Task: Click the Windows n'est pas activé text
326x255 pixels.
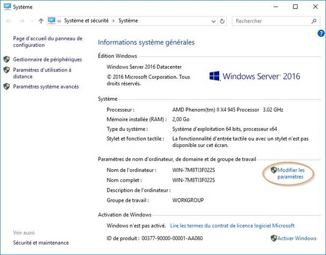Action: tap(136, 225)
